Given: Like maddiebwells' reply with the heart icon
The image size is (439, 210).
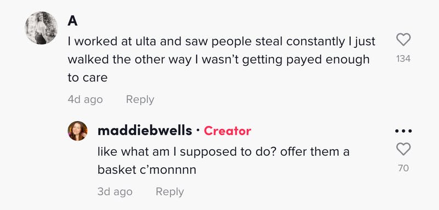Looking at the screenshot, I should pyautogui.click(x=403, y=149).
